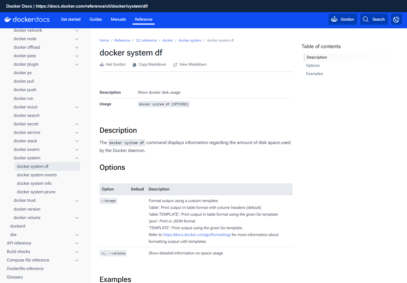407x283 pixels.
Task: Open docker run sidebar item
Action: tap(23, 98)
